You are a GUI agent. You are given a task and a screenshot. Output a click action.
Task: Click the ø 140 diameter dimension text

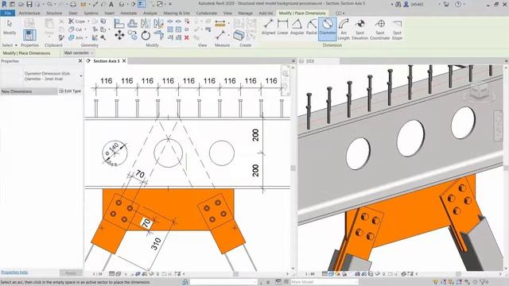113,149
